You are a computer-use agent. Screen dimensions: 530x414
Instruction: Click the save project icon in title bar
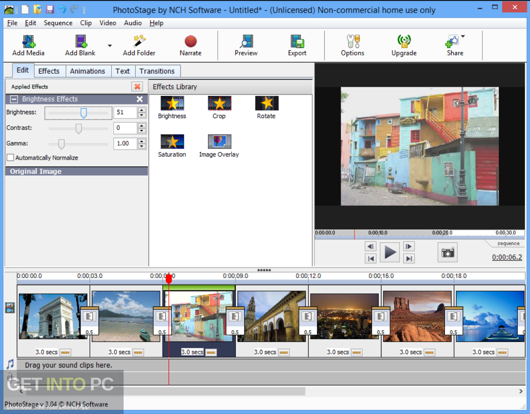click(50, 9)
